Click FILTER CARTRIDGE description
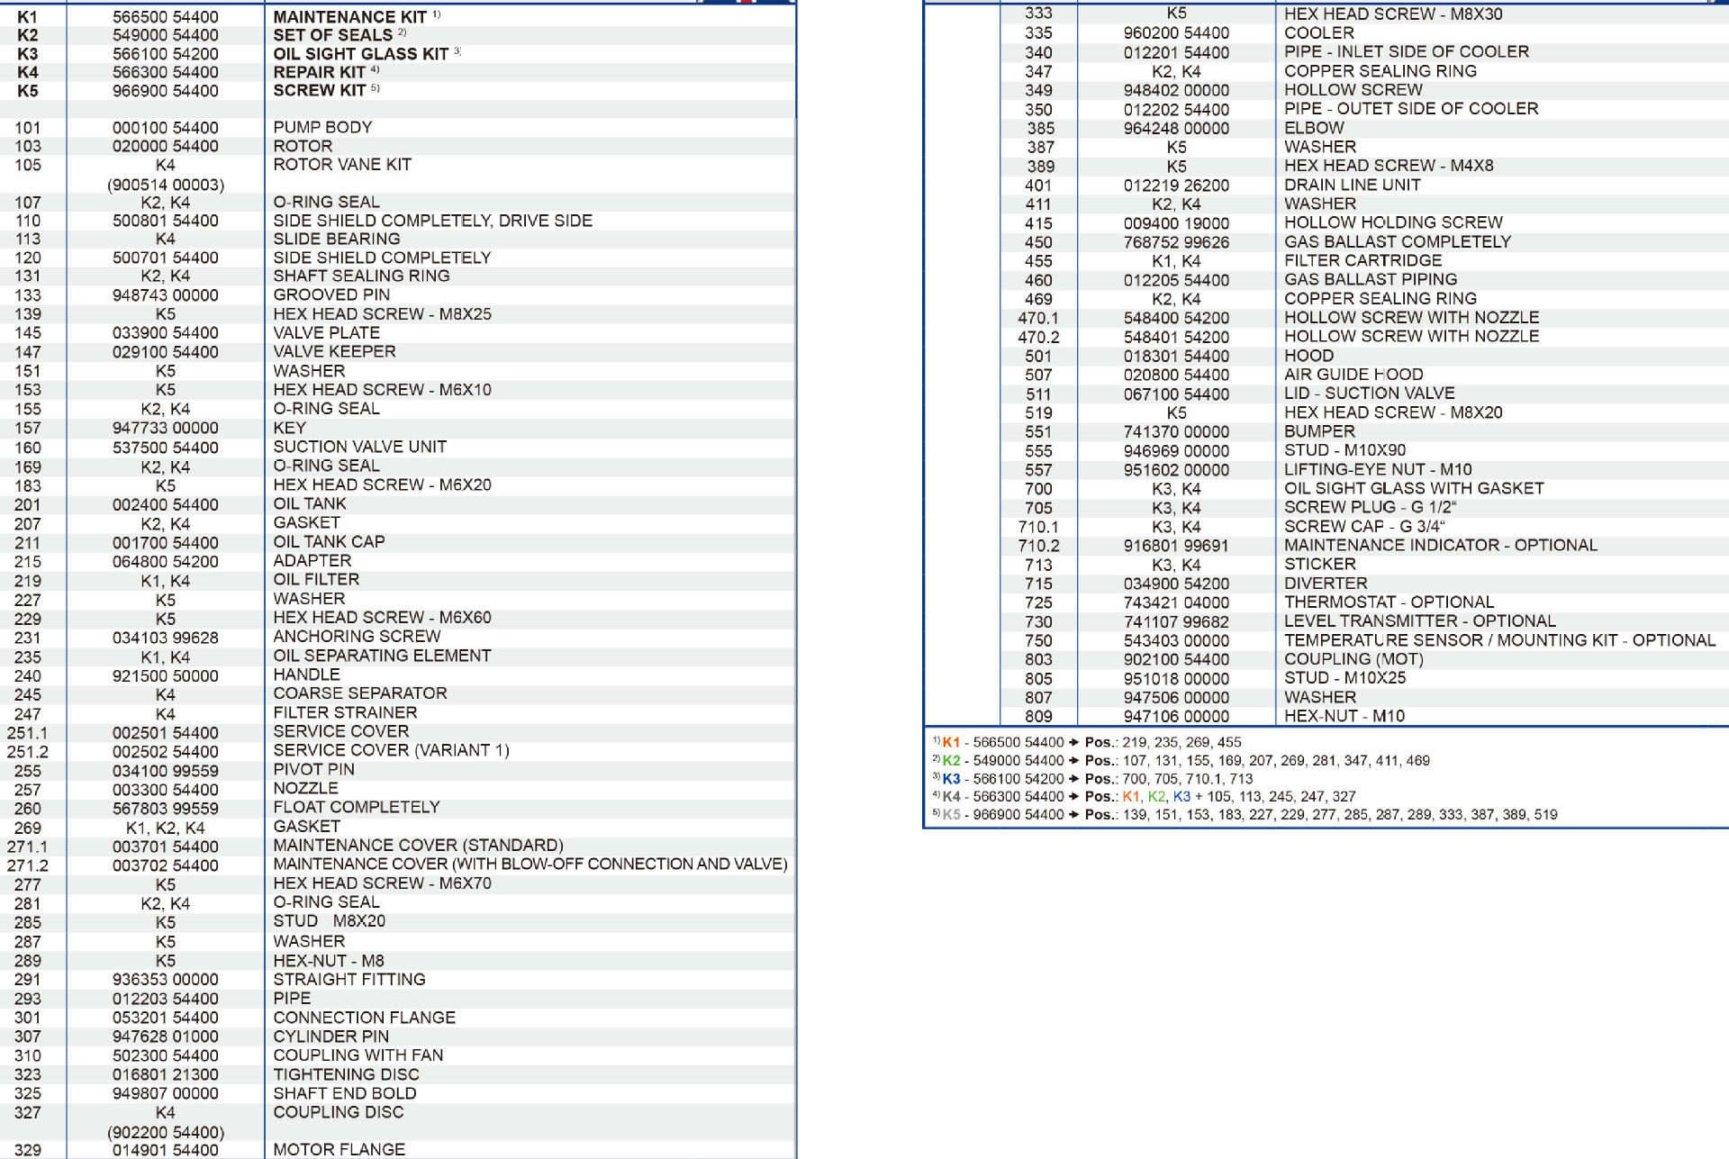 (1362, 261)
